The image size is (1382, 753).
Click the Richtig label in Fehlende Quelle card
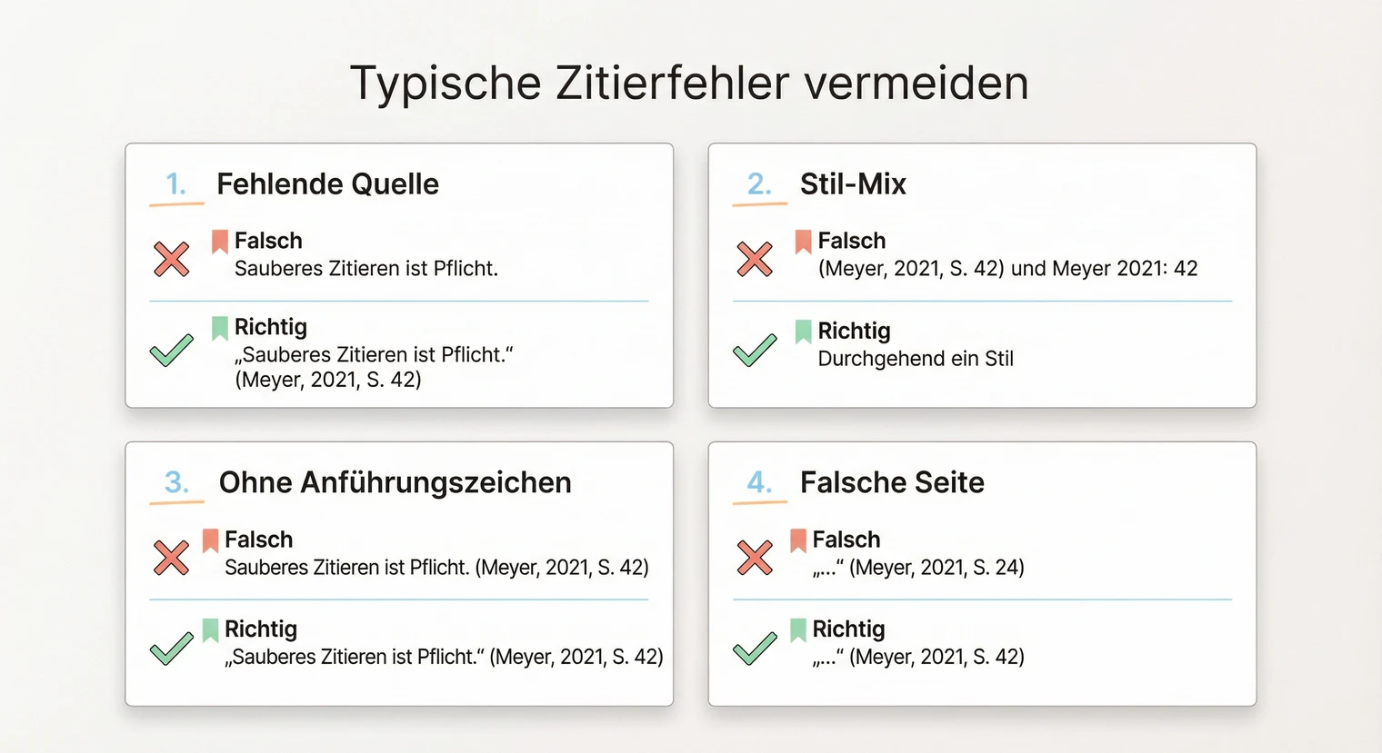(x=269, y=327)
